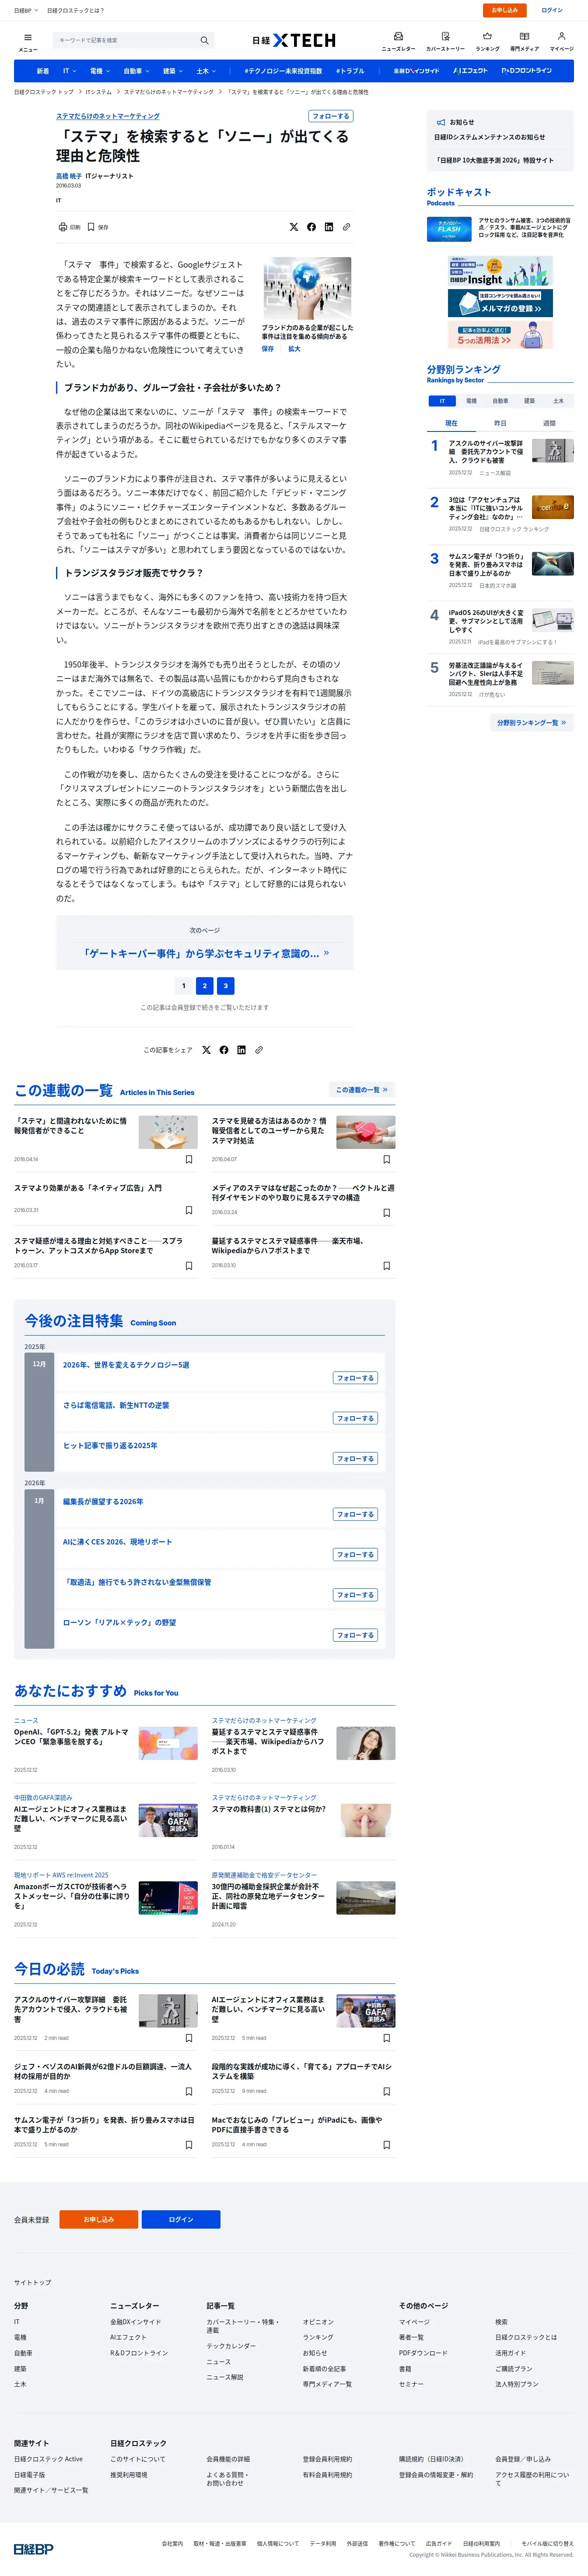The width and height of the screenshot is (588, 2576).
Task: Open #テクノロジー未来投資指数 nav tag
Action: coord(283,71)
